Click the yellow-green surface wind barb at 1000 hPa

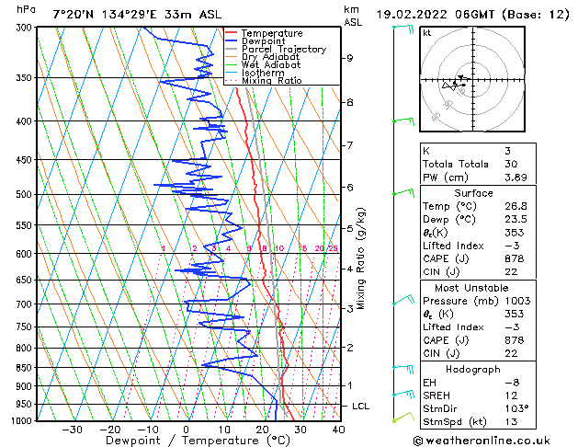tap(403, 418)
